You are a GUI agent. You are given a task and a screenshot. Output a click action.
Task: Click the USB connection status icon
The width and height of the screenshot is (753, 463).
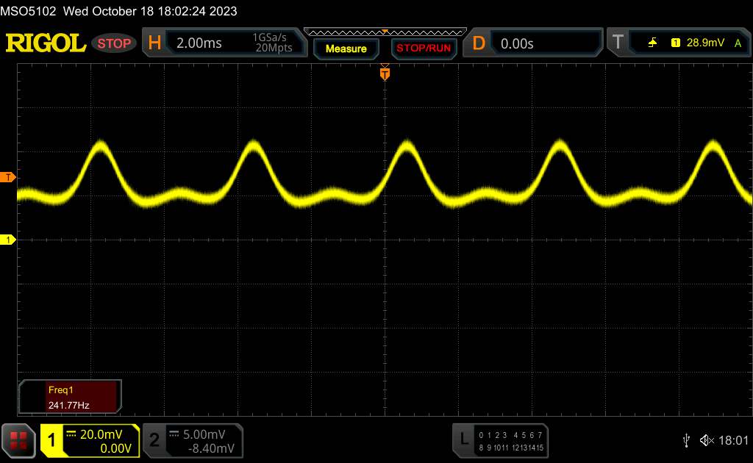point(686,440)
